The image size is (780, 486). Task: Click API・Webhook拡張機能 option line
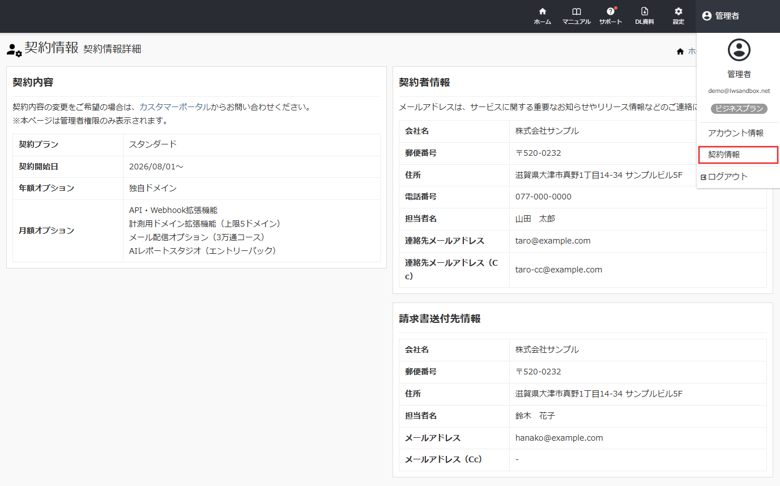click(x=173, y=210)
